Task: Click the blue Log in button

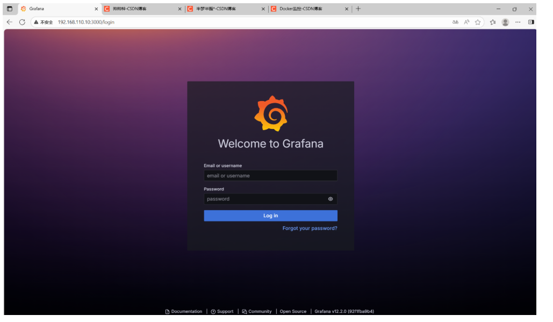Action: 270,216
